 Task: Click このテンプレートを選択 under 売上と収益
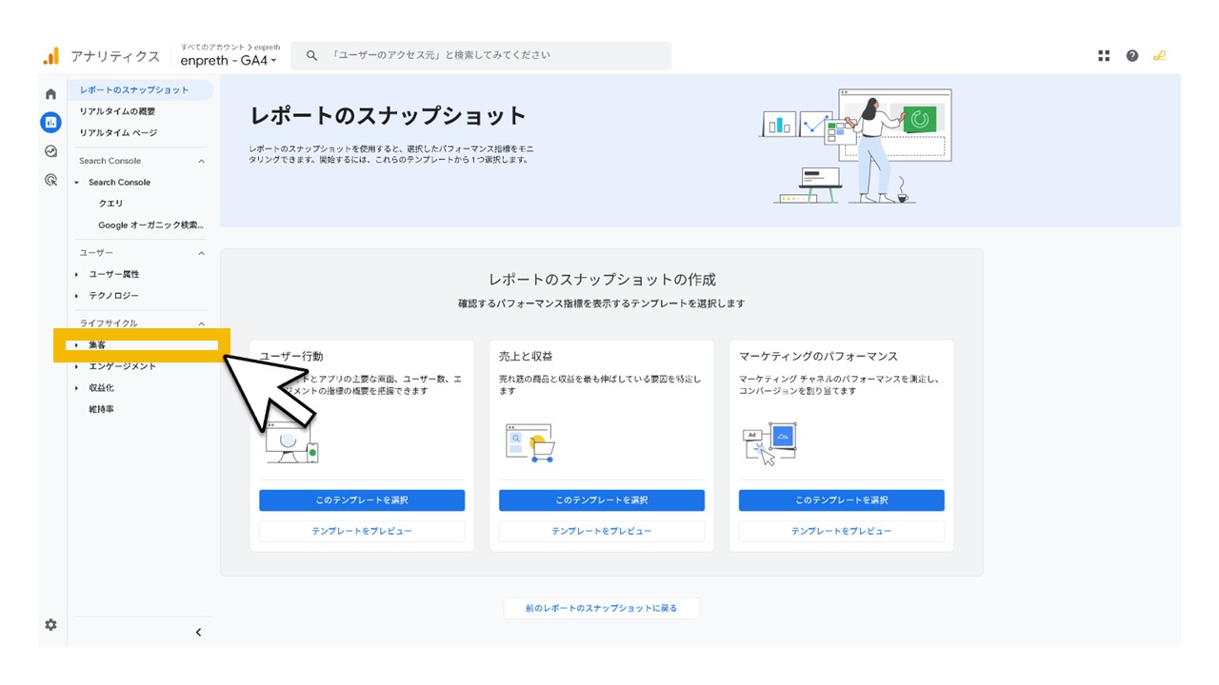click(601, 499)
